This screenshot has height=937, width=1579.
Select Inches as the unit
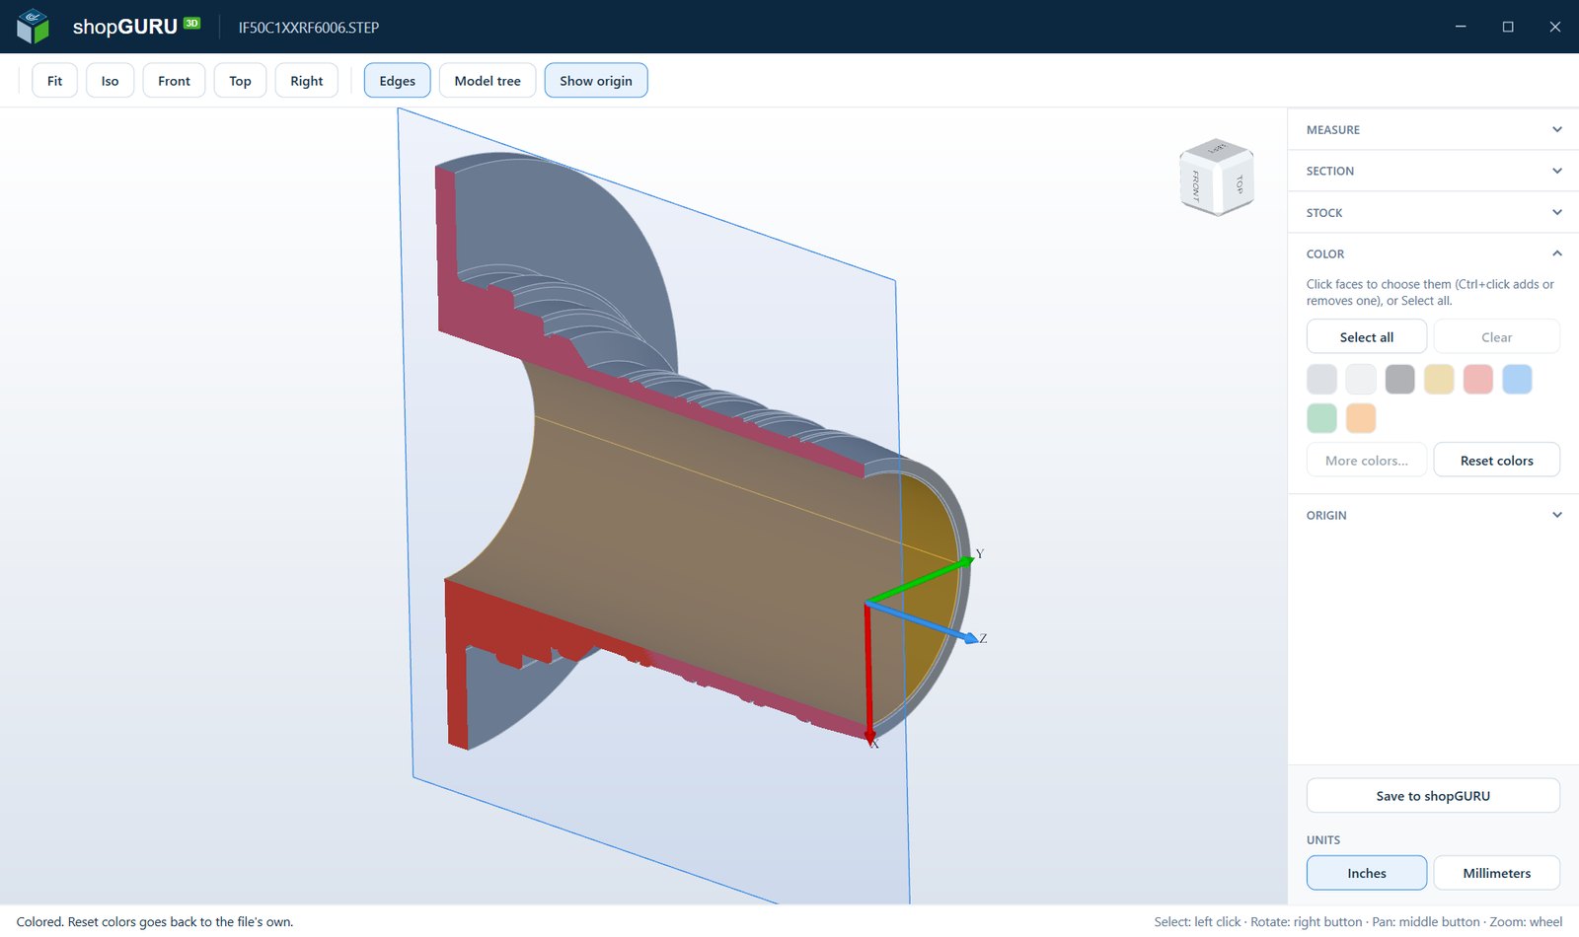tap(1367, 873)
